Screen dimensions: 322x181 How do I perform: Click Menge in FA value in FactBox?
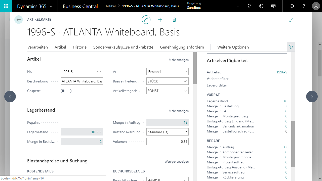[x=286, y=111]
